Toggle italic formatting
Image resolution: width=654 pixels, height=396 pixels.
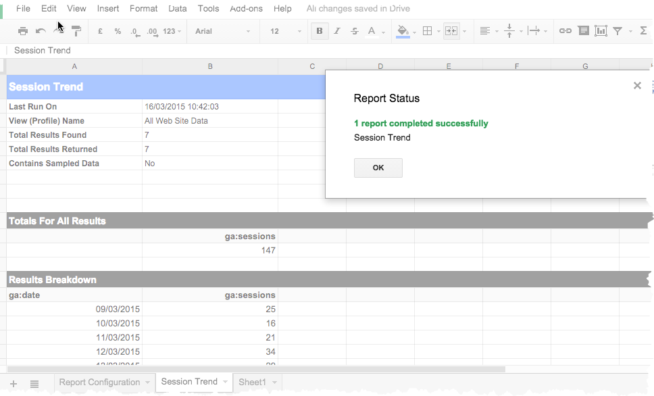click(336, 31)
